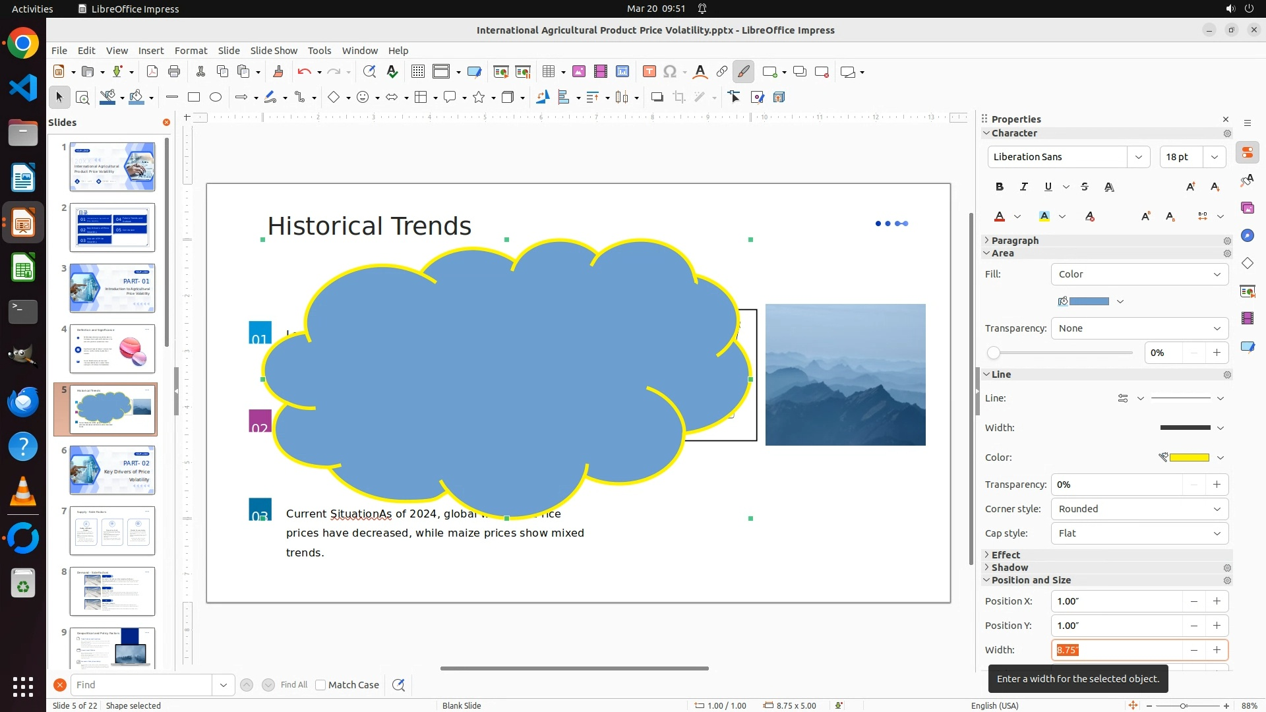Expand the Paragraph section
This screenshot has width=1266, height=712.
1015,241
